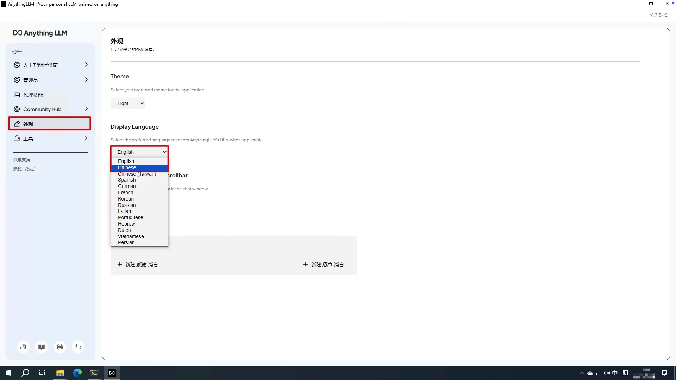
Task: Open Windows taskbar search
Action: (x=25, y=373)
